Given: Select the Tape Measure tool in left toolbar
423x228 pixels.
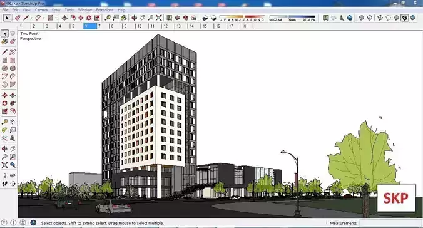Looking at the screenshot, I should click(4, 122).
